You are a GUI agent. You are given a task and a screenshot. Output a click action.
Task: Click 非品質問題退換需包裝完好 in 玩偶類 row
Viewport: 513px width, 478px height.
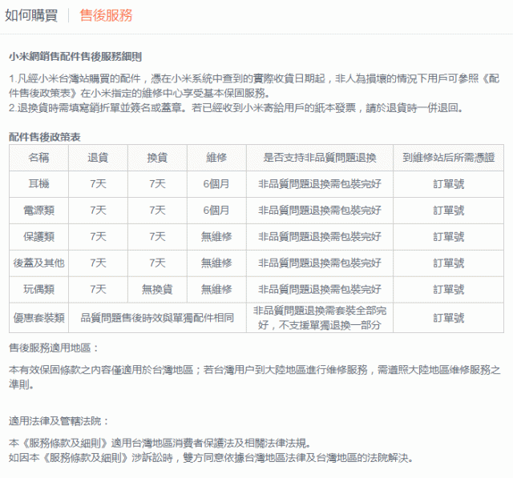pyautogui.click(x=320, y=290)
